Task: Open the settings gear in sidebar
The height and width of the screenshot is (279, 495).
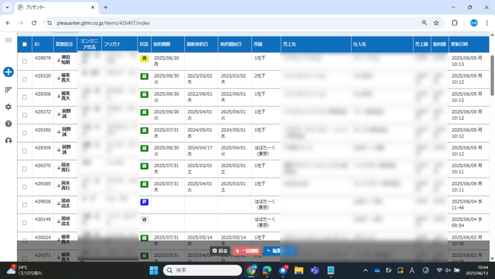Action: click(x=8, y=107)
